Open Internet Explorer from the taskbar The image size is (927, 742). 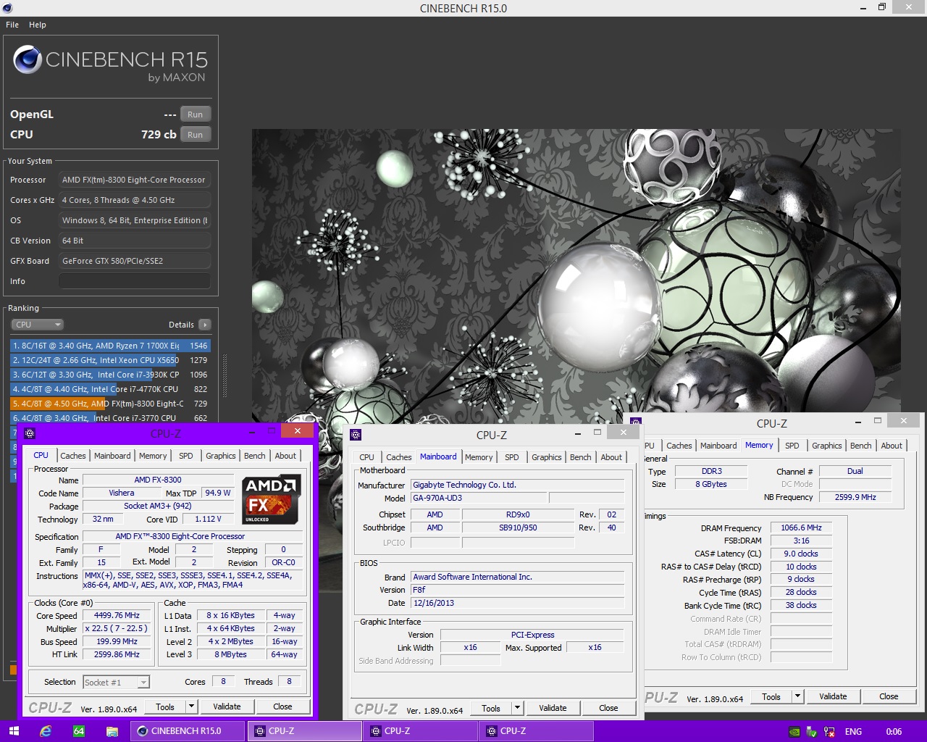click(x=46, y=731)
